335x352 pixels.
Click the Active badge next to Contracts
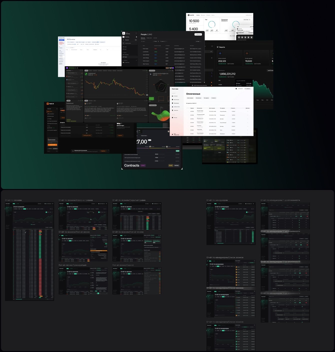tap(143, 165)
